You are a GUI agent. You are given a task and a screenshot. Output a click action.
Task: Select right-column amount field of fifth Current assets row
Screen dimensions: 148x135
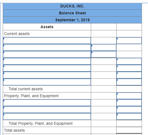(x=129, y=68)
